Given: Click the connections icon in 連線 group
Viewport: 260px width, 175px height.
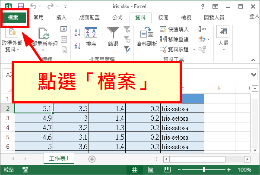Looking at the screenshot, I should (64, 29).
